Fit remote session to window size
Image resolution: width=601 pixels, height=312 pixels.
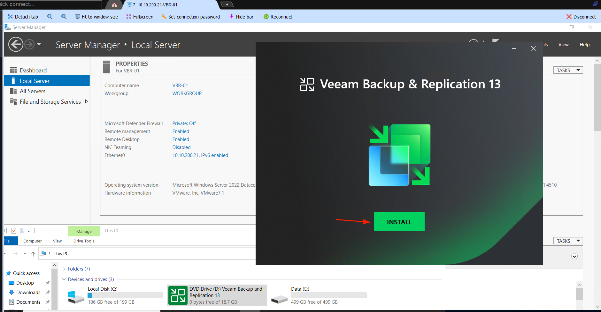[96, 17]
